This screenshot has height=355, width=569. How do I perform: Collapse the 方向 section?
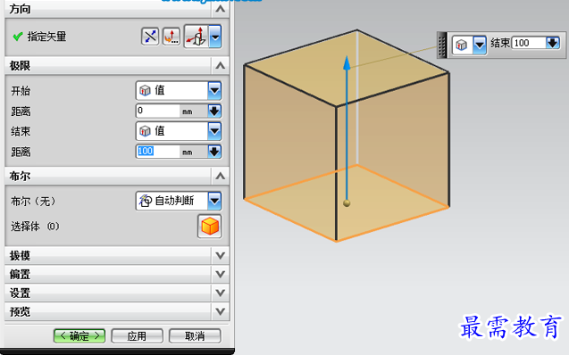pos(220,9)
